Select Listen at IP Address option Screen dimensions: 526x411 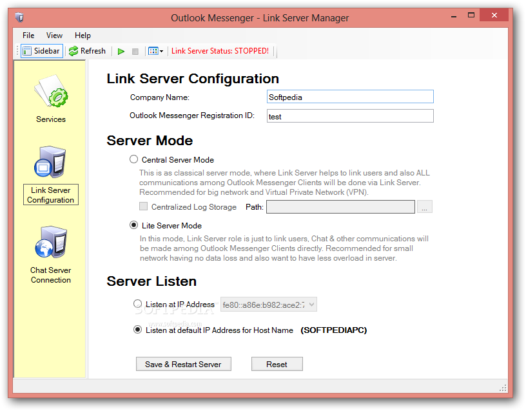point(137,304)
